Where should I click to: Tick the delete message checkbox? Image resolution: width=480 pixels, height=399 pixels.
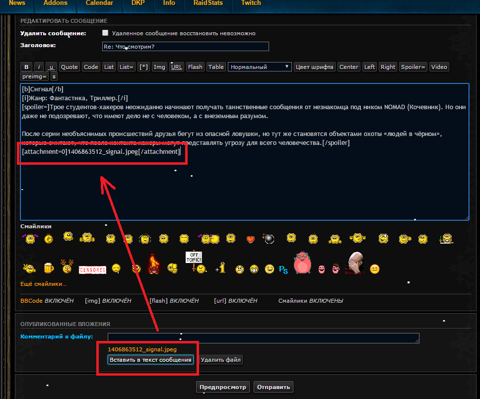(105, 33)
